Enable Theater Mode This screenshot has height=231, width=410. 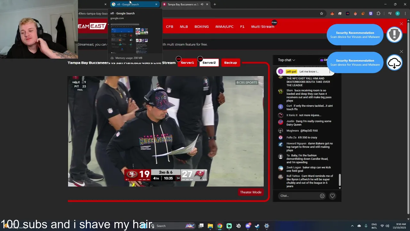(251, 192)
